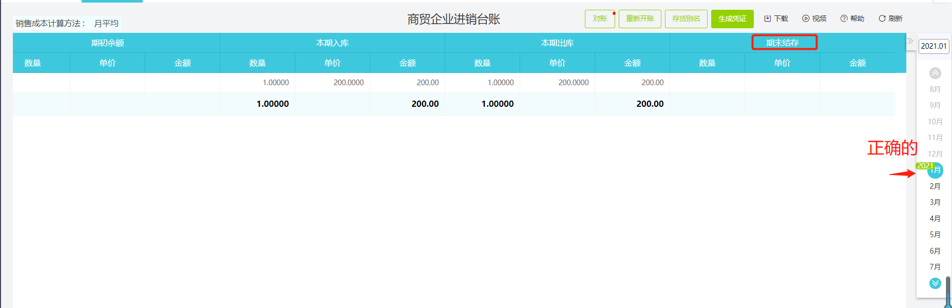Click 单价 header under 期初余额
Viewport: 952px width, 308px height.
coord(107,63)
